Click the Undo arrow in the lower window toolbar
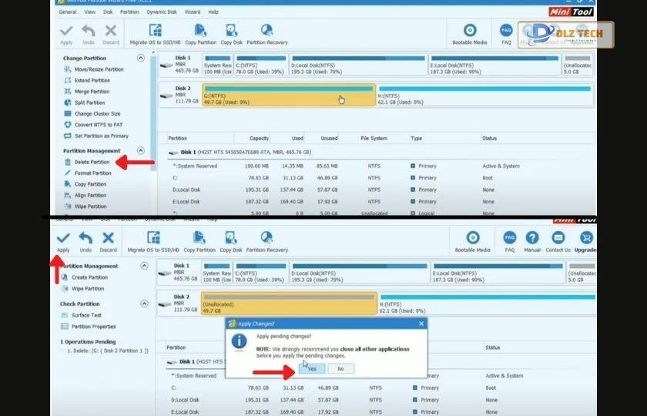The width and height of the screenshot is (647, 416). click(85, 242)
